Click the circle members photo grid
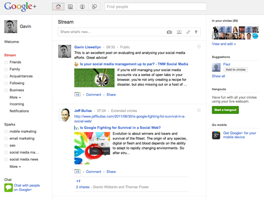This screenshot has width=264, height=200. pyautogui.click(x=235, y=33)
